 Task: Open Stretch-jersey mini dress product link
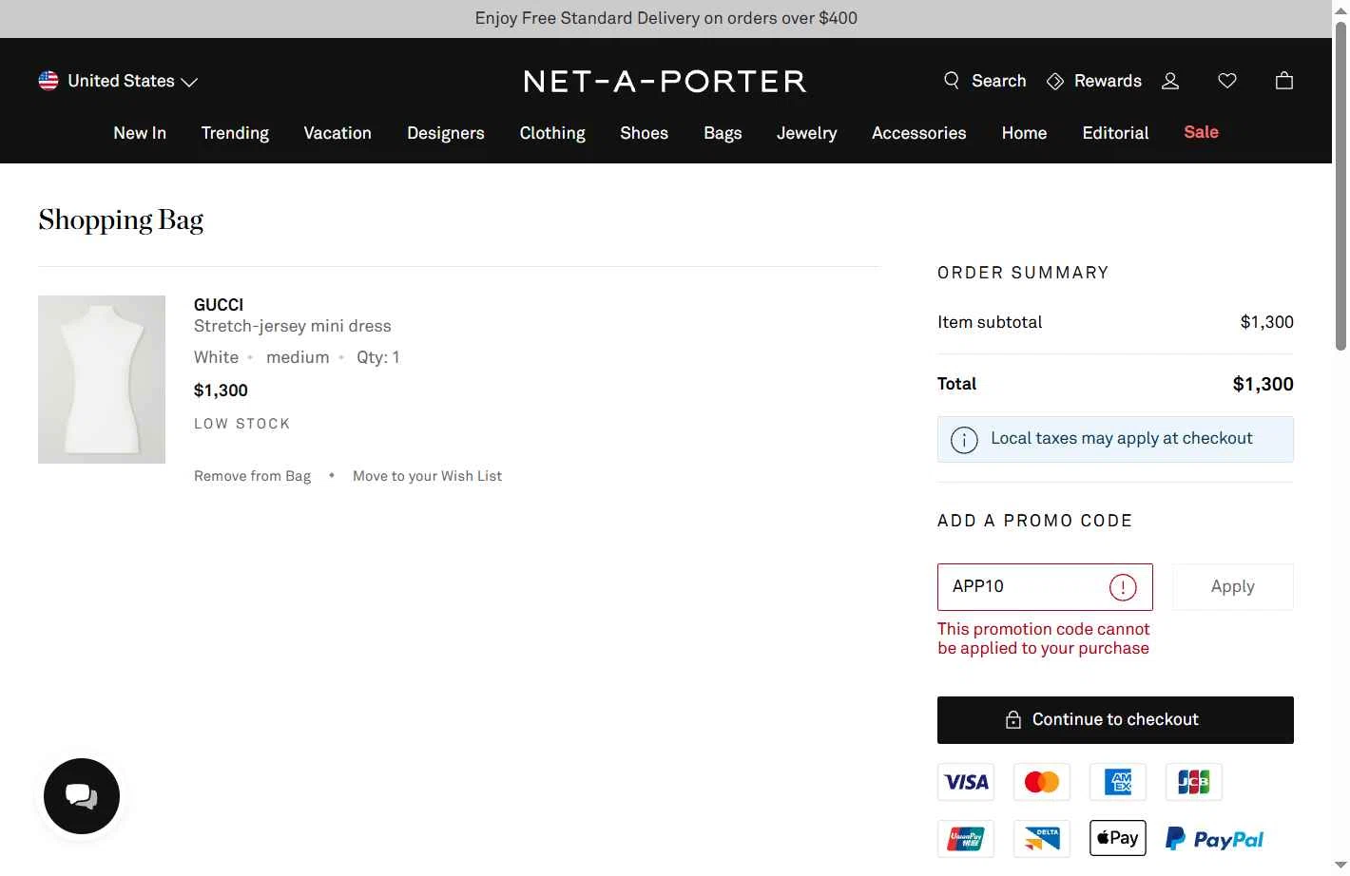tap(293, 326)
